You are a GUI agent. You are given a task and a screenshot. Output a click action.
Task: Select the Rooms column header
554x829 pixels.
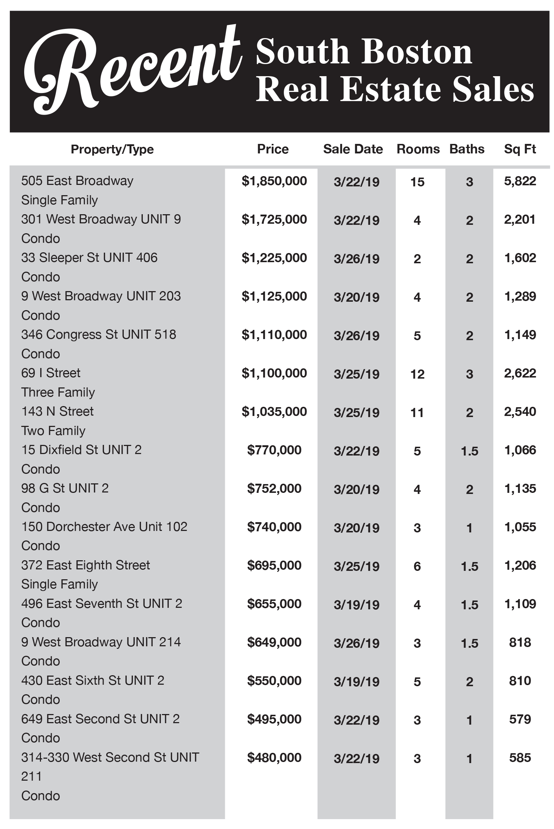[418, 149]
